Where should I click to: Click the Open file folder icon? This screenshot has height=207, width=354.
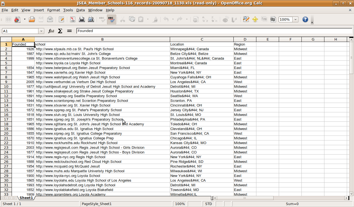[32, 19]
